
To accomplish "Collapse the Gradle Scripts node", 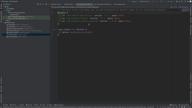I will click(x=3, y=23).
